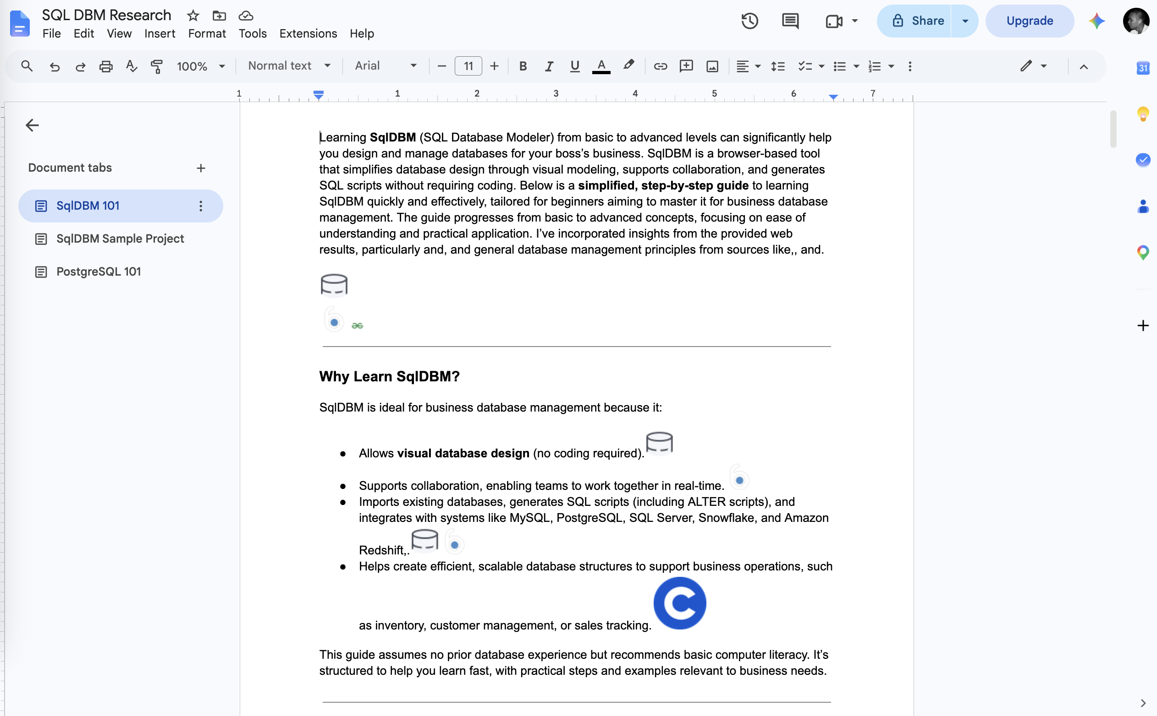This screenshot has width=1157, height=716.
Task: Add a new document tab
Action: 201,168
